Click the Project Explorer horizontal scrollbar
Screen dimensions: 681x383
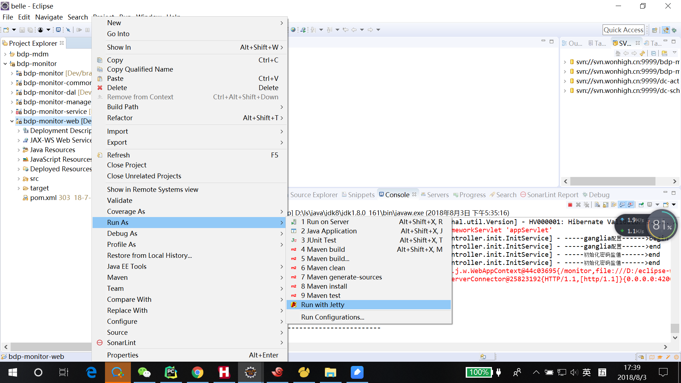51,347
